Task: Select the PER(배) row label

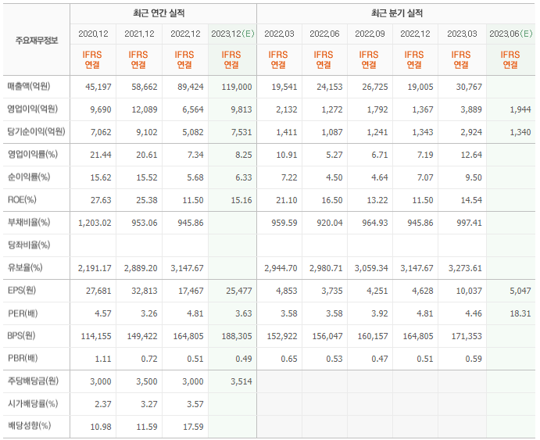Action: pos(23,313)
